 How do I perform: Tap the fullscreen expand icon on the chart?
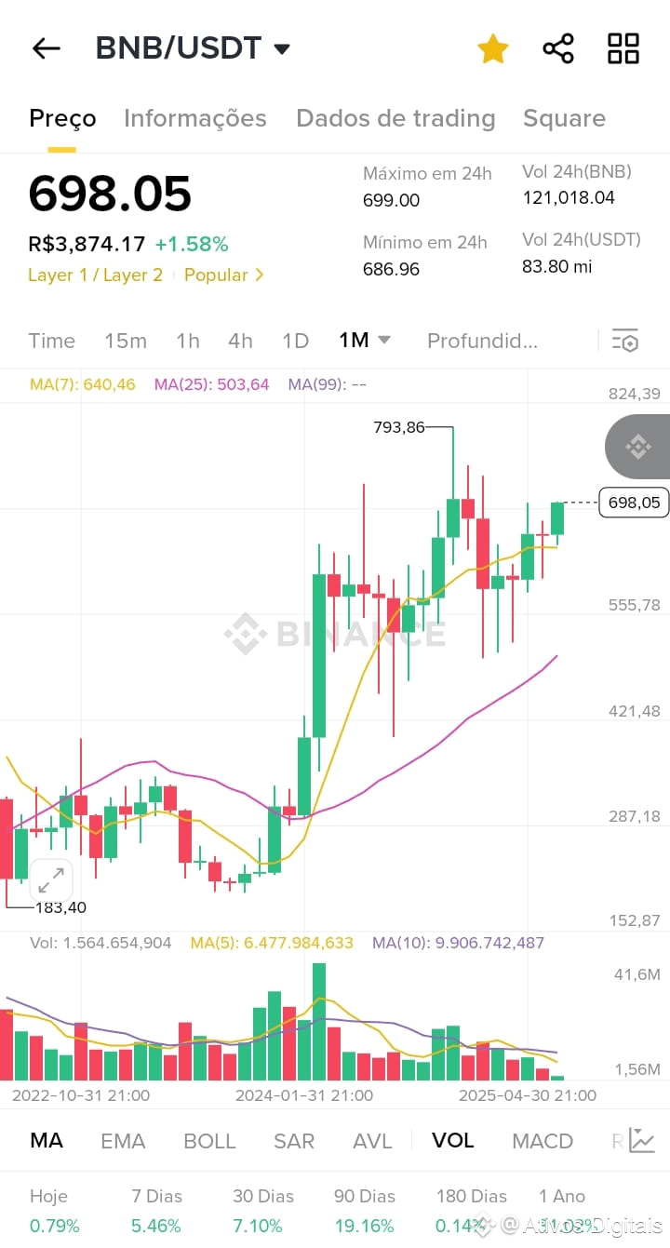click(x=51, y=879)
